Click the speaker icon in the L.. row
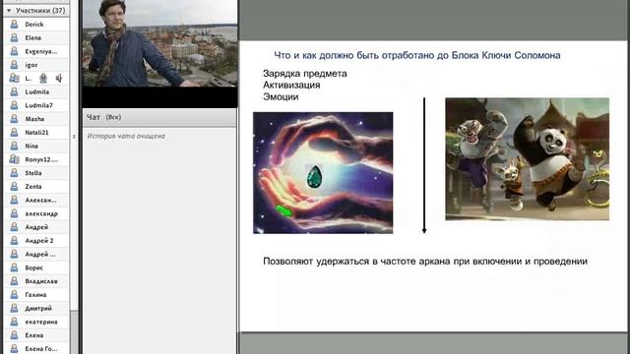This screenshot has width=630, height=354. (x=59, y=79)
